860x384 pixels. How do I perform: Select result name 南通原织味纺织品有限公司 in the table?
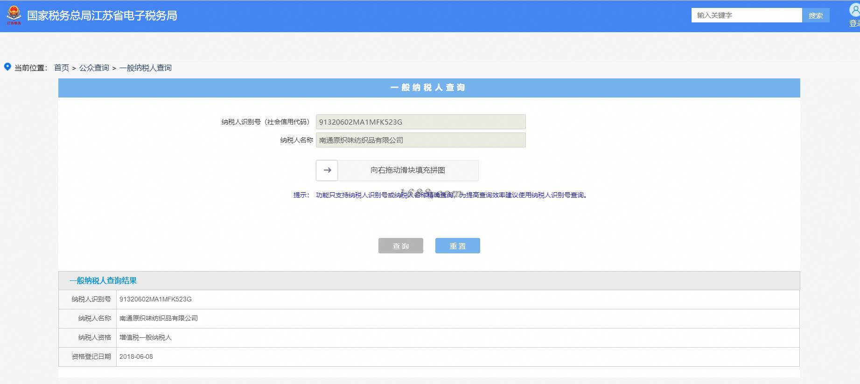pyautogui.click(x=159, y=318)
